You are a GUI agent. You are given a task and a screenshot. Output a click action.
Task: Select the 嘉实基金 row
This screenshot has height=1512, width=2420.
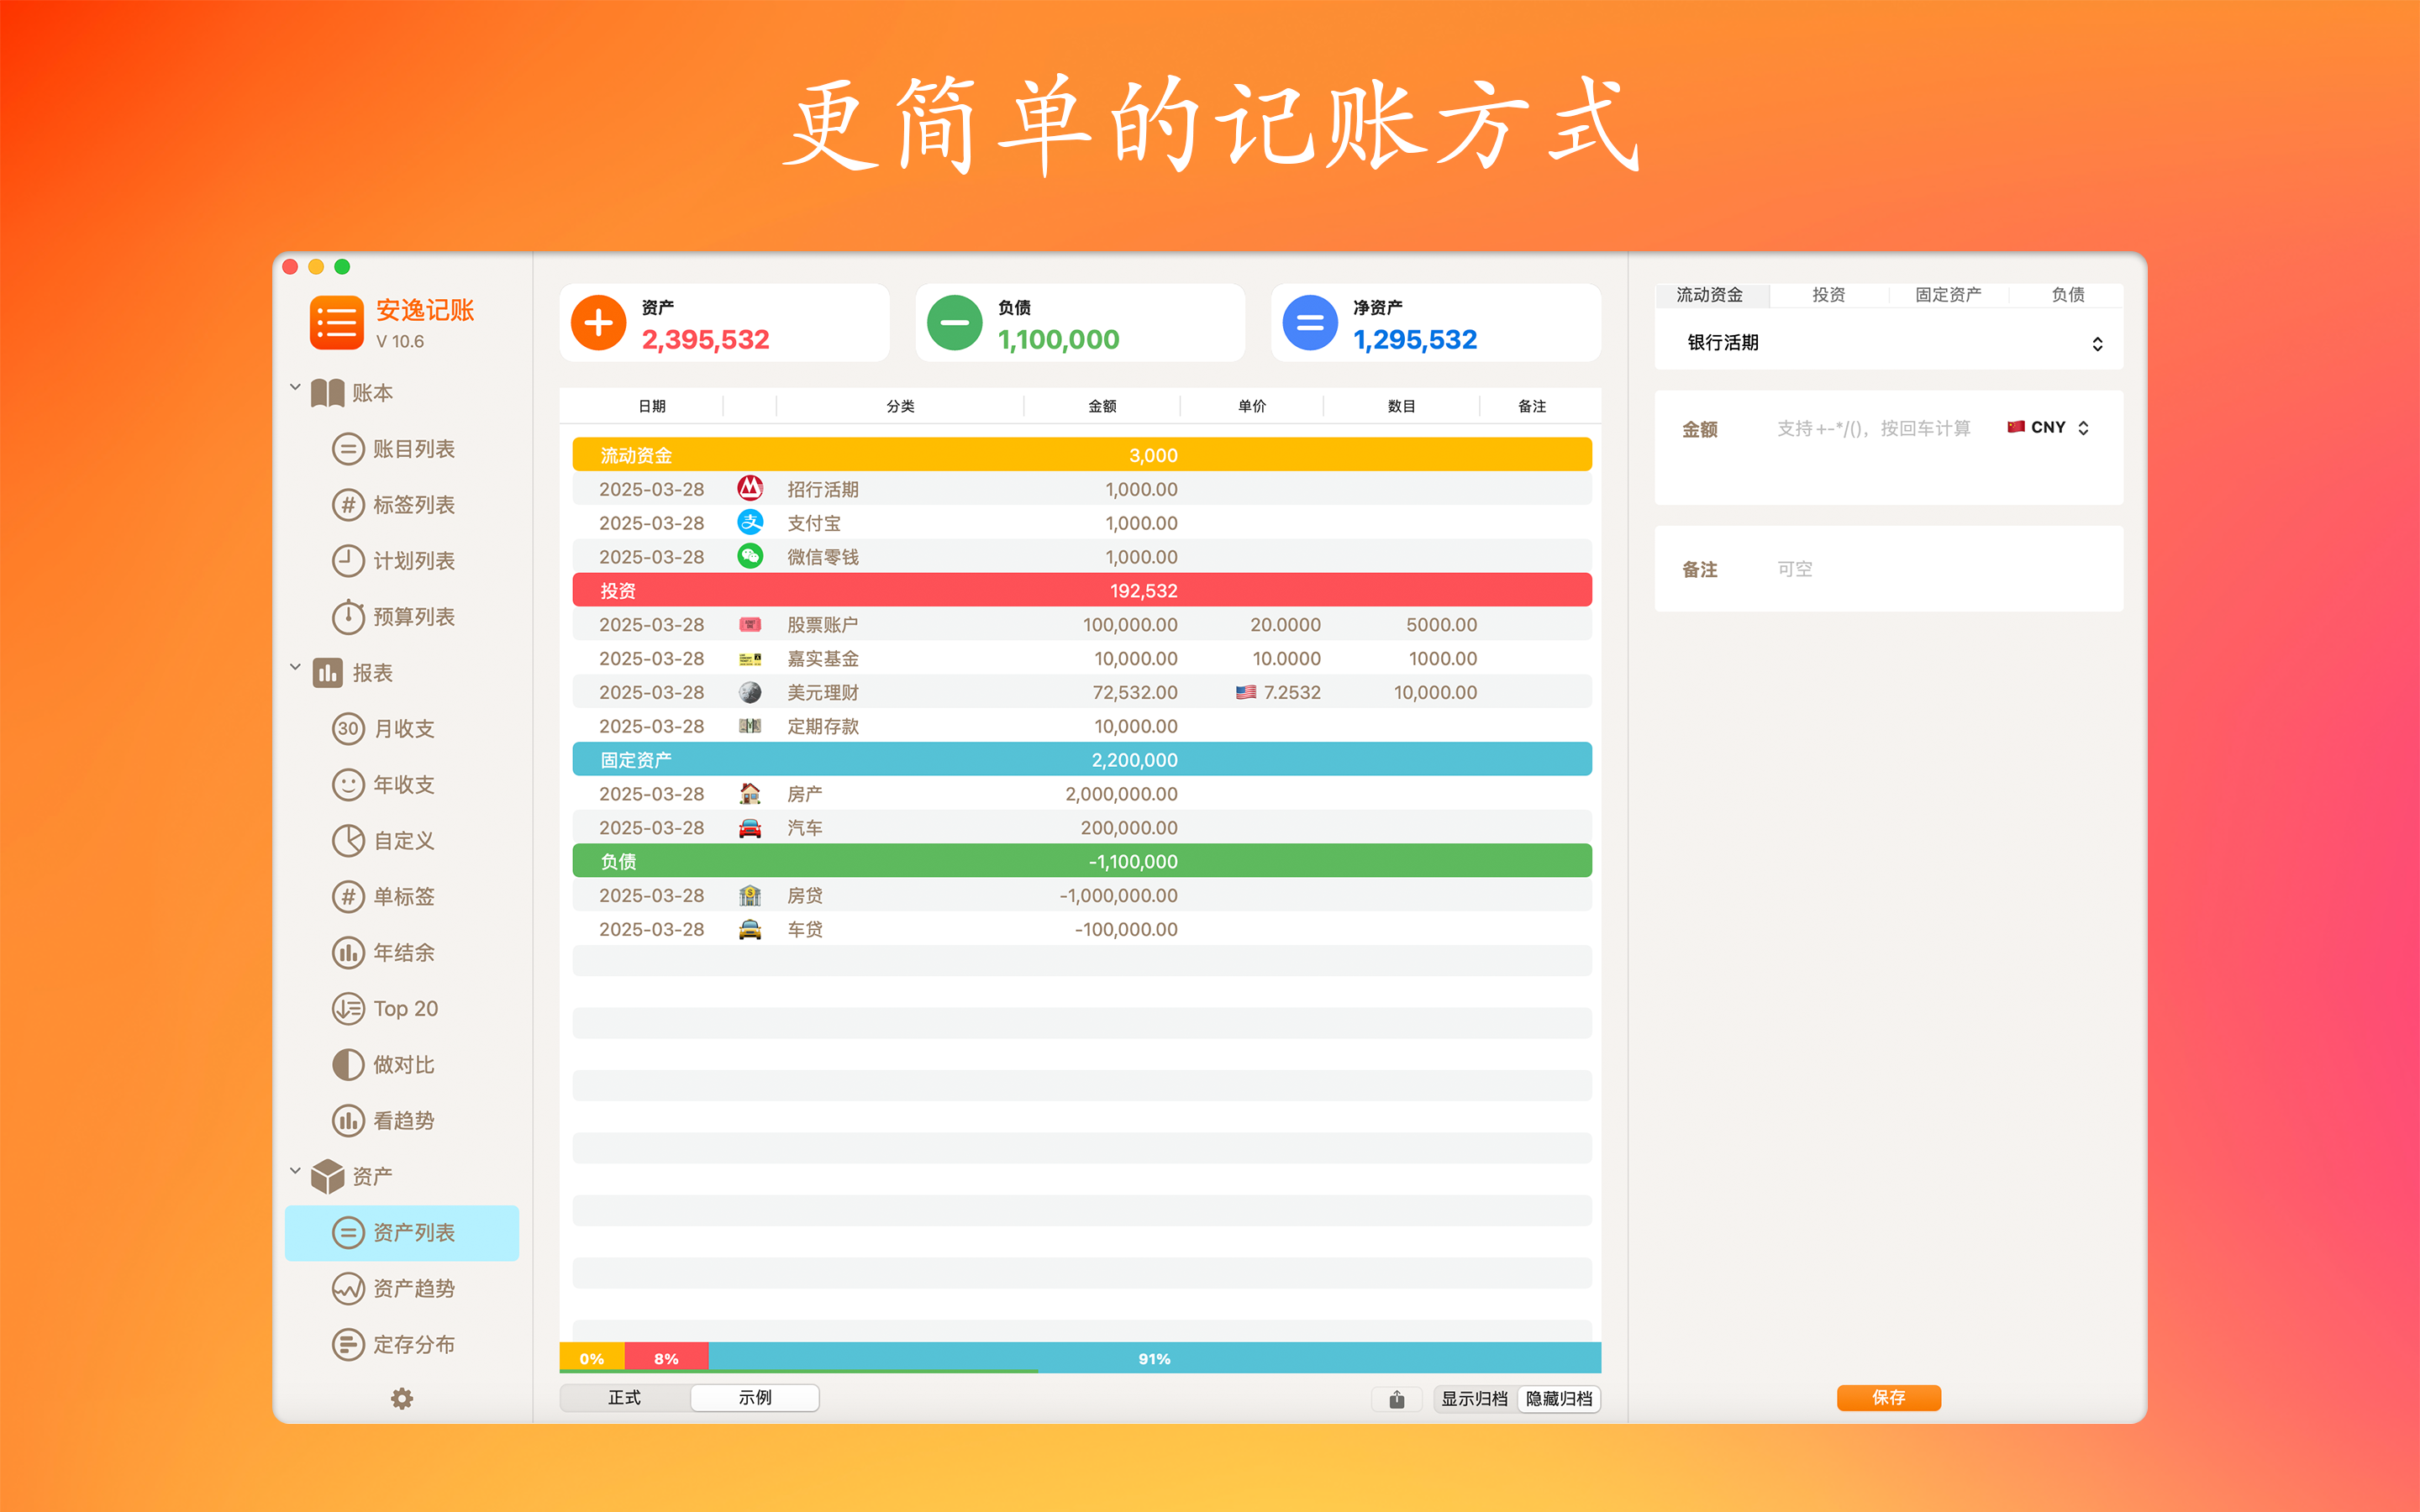pyautogui.click(x=1082, y=659)
